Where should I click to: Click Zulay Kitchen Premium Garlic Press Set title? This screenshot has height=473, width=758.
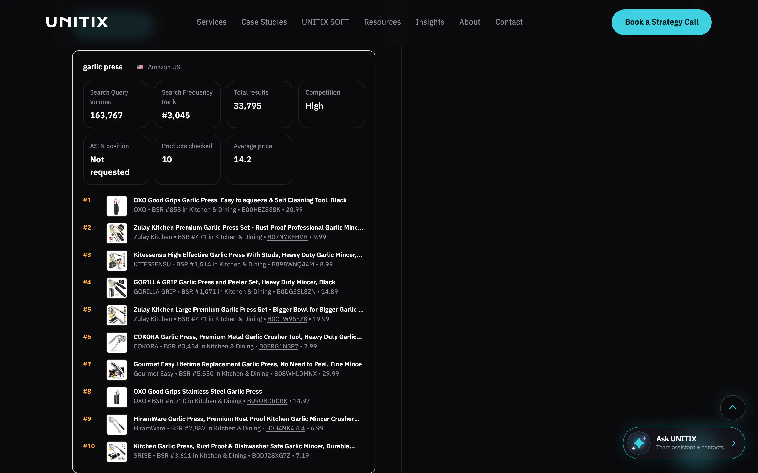248,227
